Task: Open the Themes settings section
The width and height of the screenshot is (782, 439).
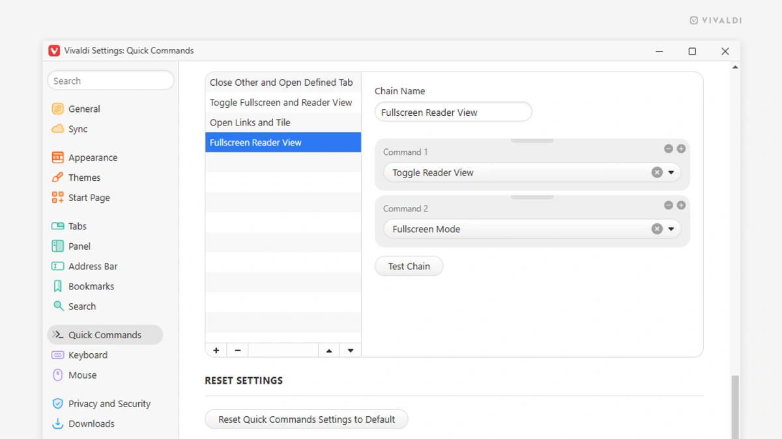Action: click(58, 177)
